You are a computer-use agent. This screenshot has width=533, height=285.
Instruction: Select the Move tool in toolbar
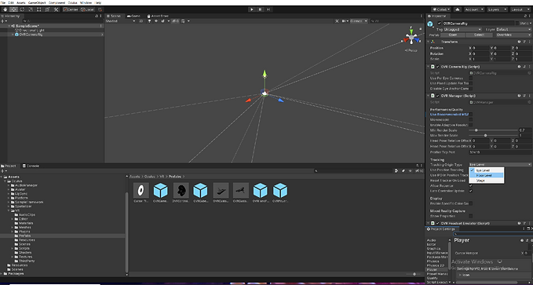[x=13, y=9]
